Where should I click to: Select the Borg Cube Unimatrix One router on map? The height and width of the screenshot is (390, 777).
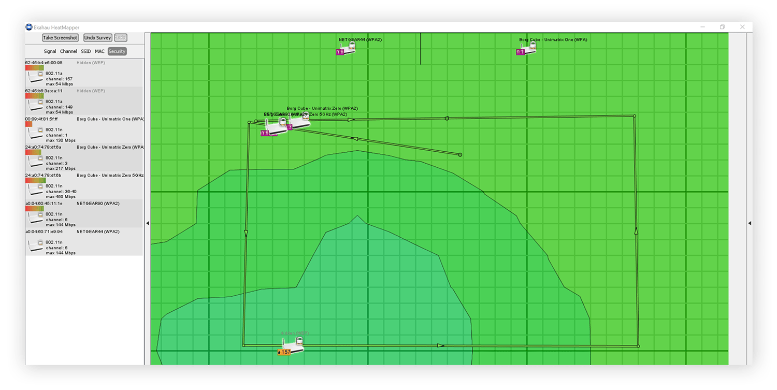point(526,49)
